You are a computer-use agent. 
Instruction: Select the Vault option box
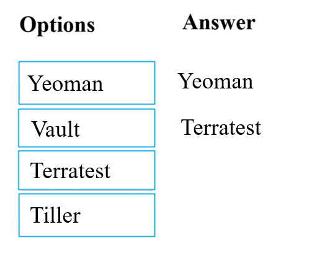coord(87,128)
